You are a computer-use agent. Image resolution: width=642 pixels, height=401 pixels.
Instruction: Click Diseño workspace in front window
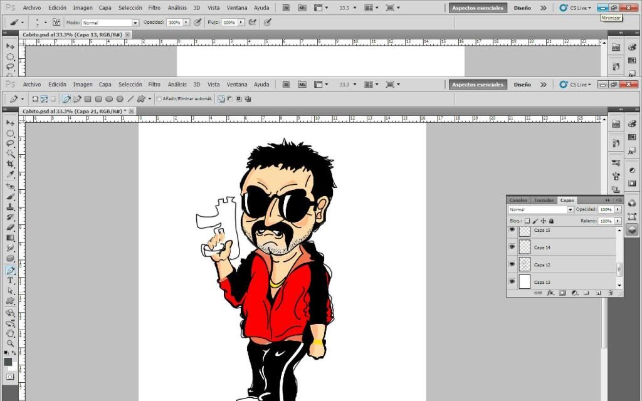522,85
